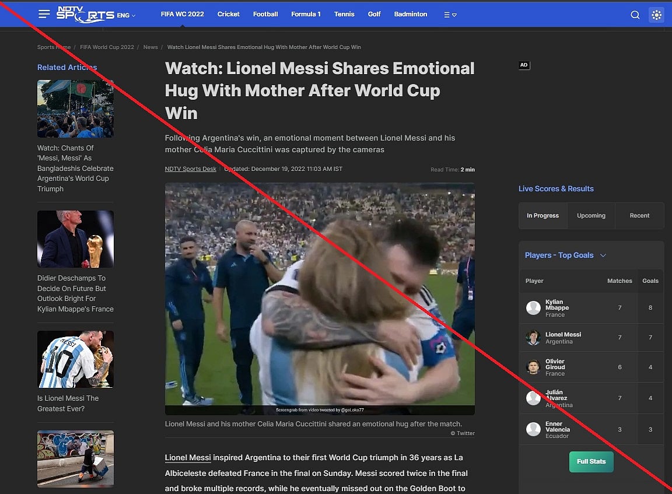Open the hamburger navigation menu
This screenshot has height=494, width=672.
click(x=44, y=15)
